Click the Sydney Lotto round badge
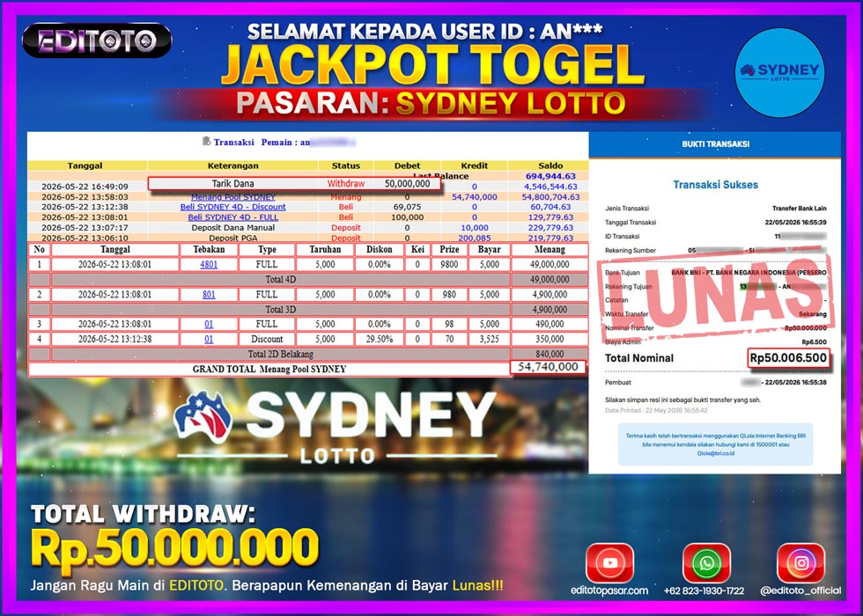The height and width of the screenshot is (616, 863). click(x=780, y=72)
